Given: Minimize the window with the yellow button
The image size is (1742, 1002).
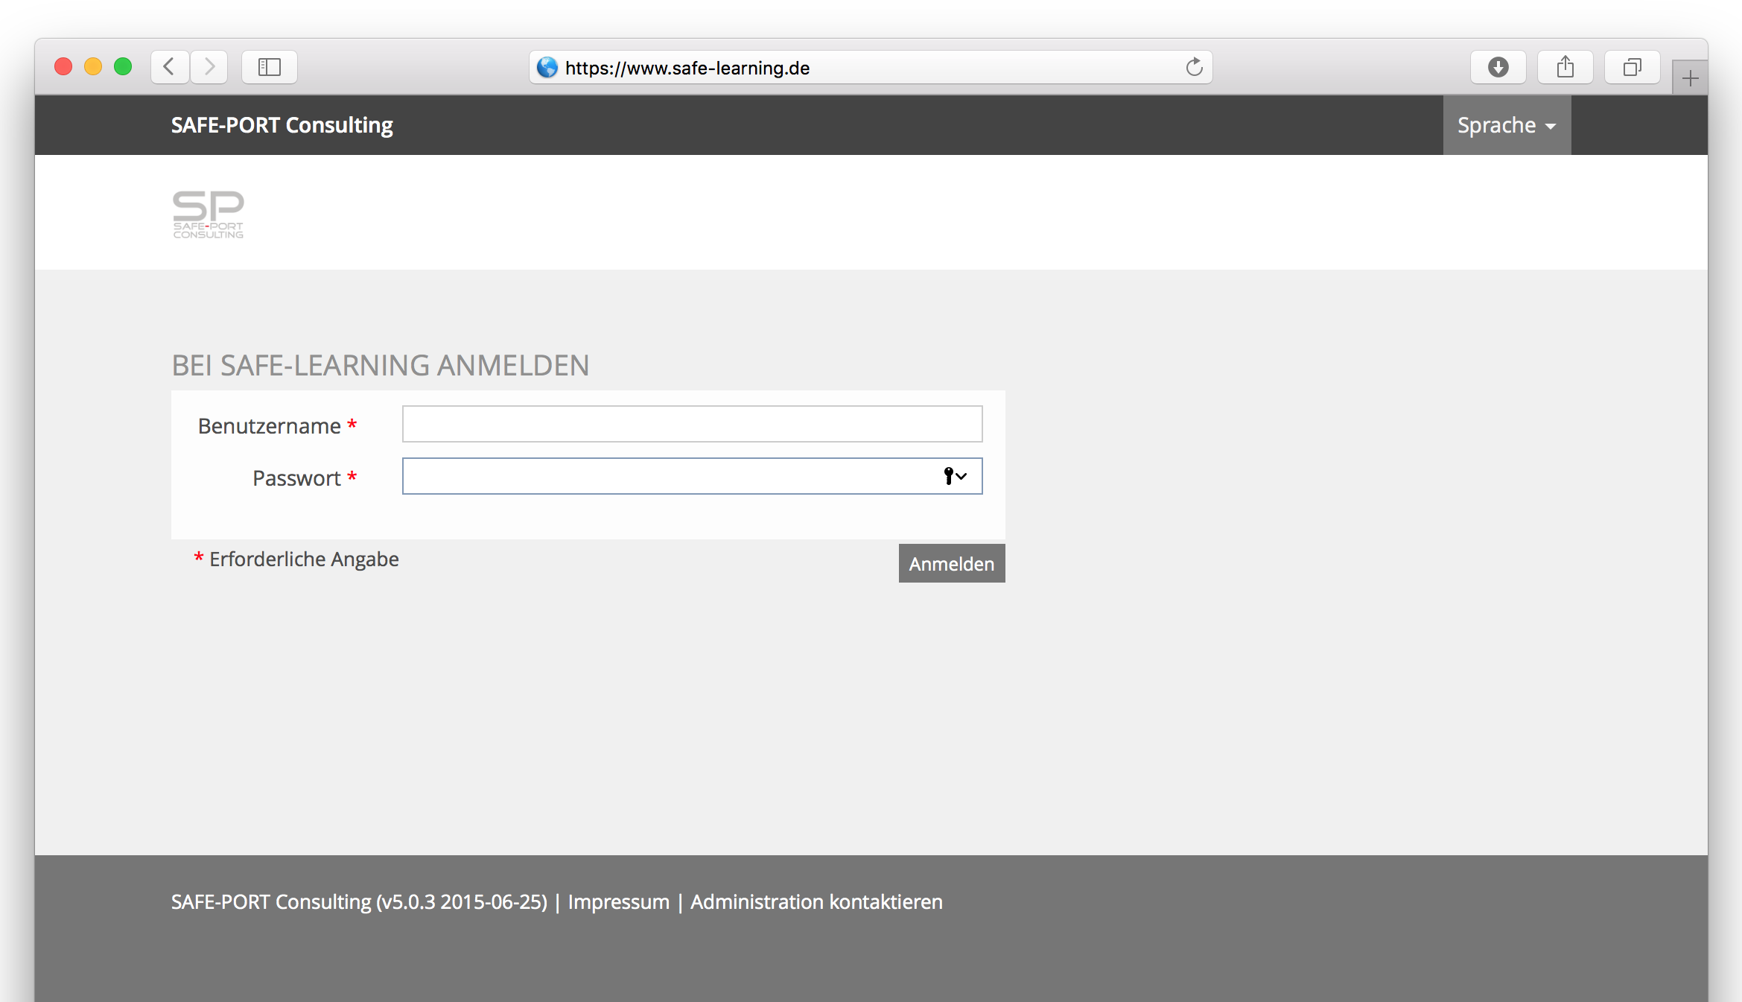Looking at the screenshot, I should pos(93,67).
